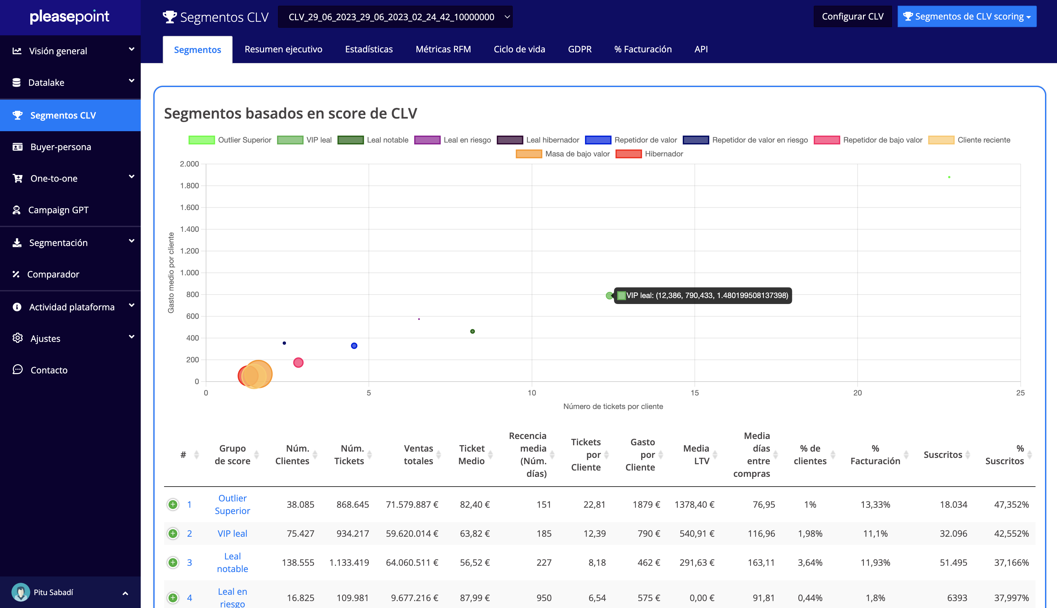This screenshot has height=608, width=1057.
Task: Click the Comparador percent icon
Action: pos(16,274)
